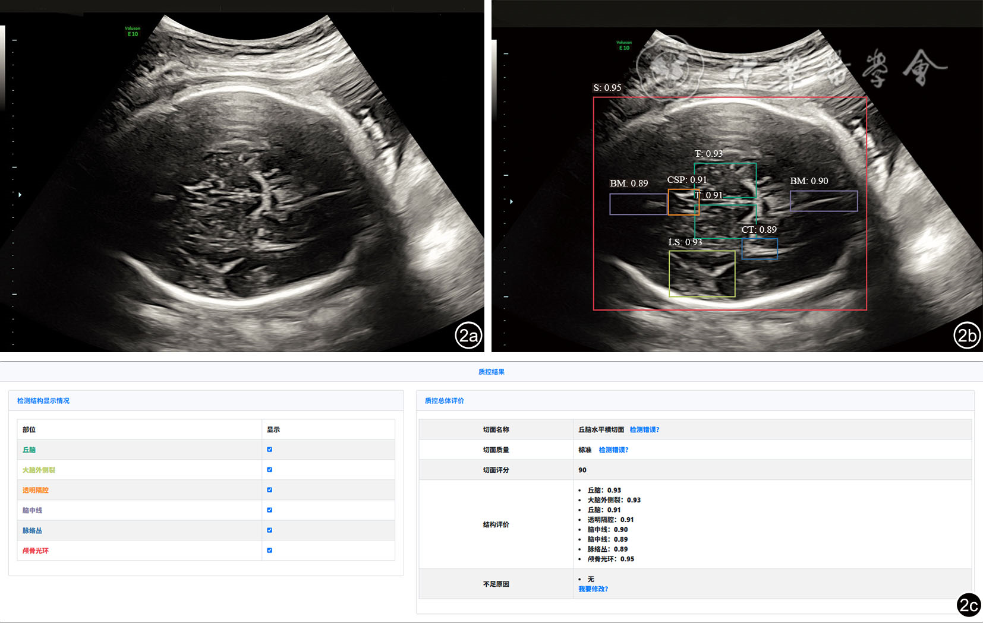
Task: Toggle the 透明隔腔 display checkbox
Action: tap(269, 490)
